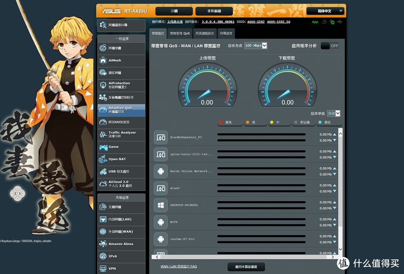Open the VPN settings icon
The width and height of the screenshot is (404, 274).
[103, 268]
